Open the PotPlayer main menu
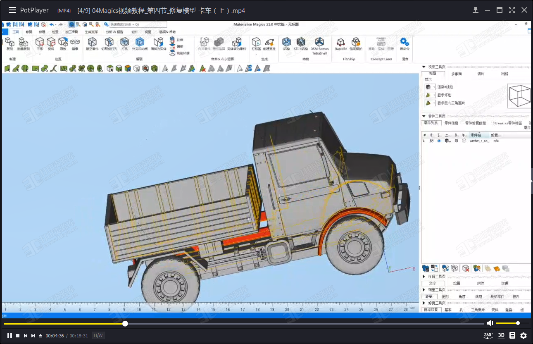 (12, 10)
